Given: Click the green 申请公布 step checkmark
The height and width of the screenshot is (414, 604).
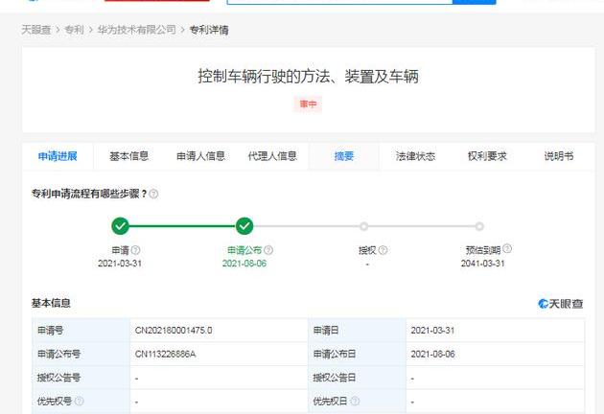Looking at the screenshot, I should pyautogui.click(x=244, y=226).
